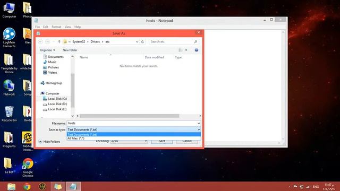The width and height of the screenshot is (340, 191).
Task: Click ENG language indicator in tray
Action: coord(316,187)
